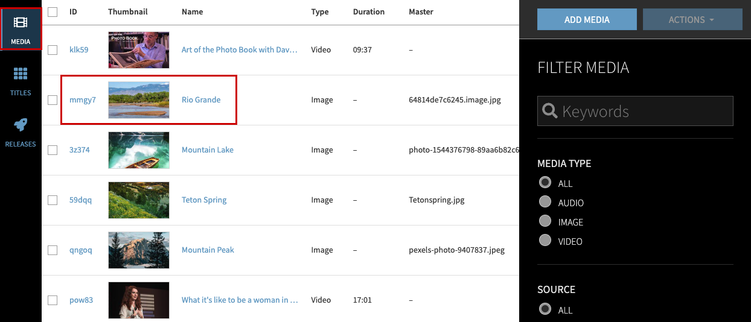Select the ALL media type radio button

coord(545,182)
